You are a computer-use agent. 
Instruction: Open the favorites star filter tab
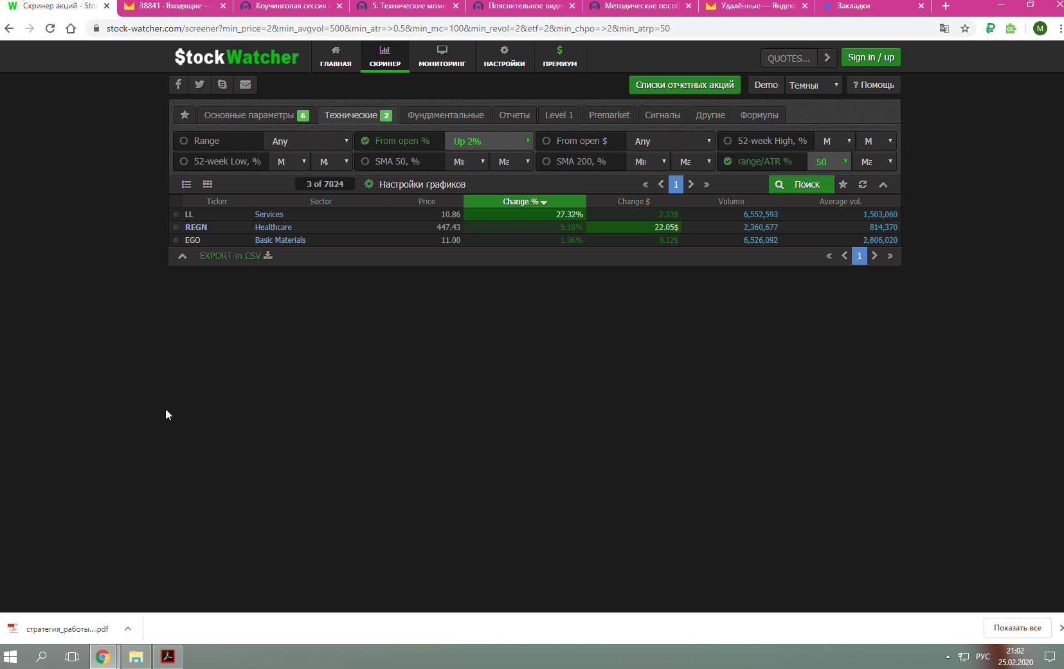coord(185,115)
